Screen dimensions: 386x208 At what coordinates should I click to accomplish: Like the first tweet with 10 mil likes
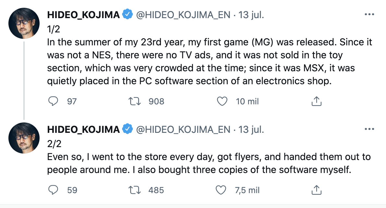click(222, 101)
